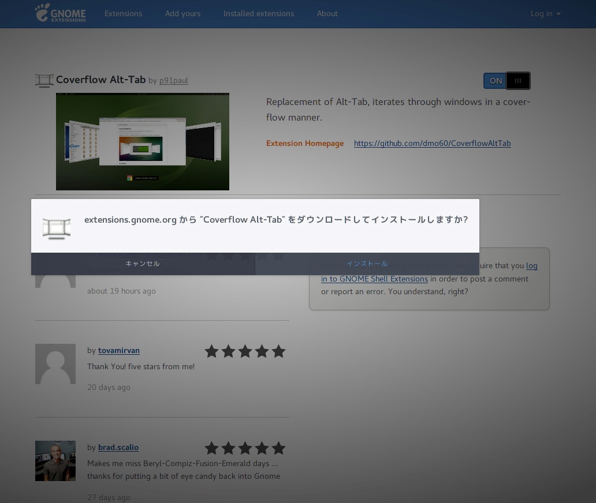Click the five-star rating on tovamirvan's review
Screen dimensions: 596x503
[245, 351]
